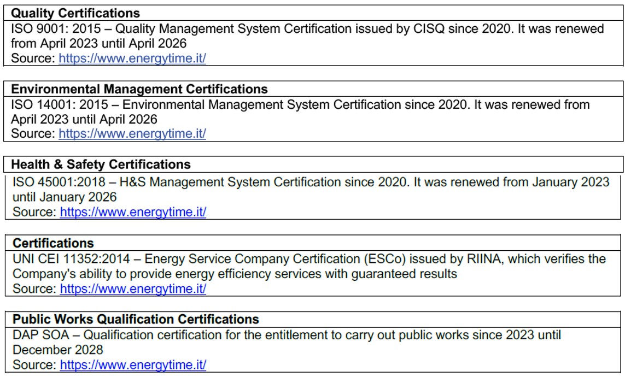Open the energytime.it link under Quality Certifications
The image size is (625, 377).
point(132,58)
